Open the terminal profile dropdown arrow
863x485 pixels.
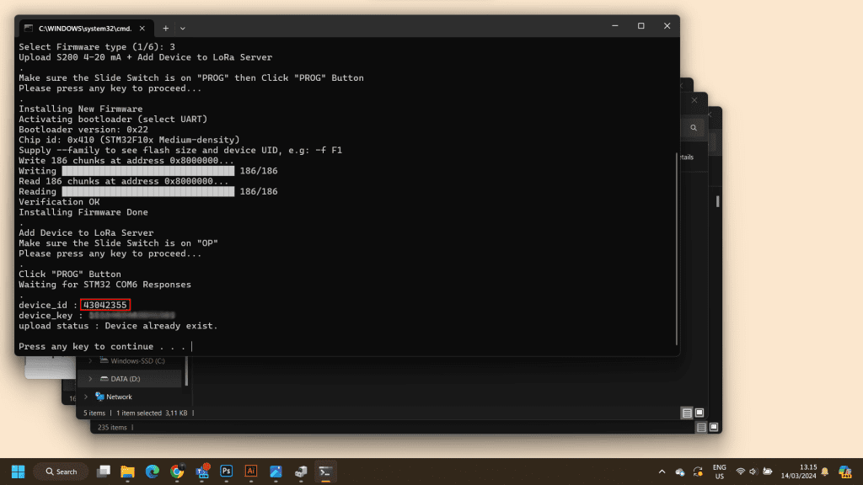183,28
